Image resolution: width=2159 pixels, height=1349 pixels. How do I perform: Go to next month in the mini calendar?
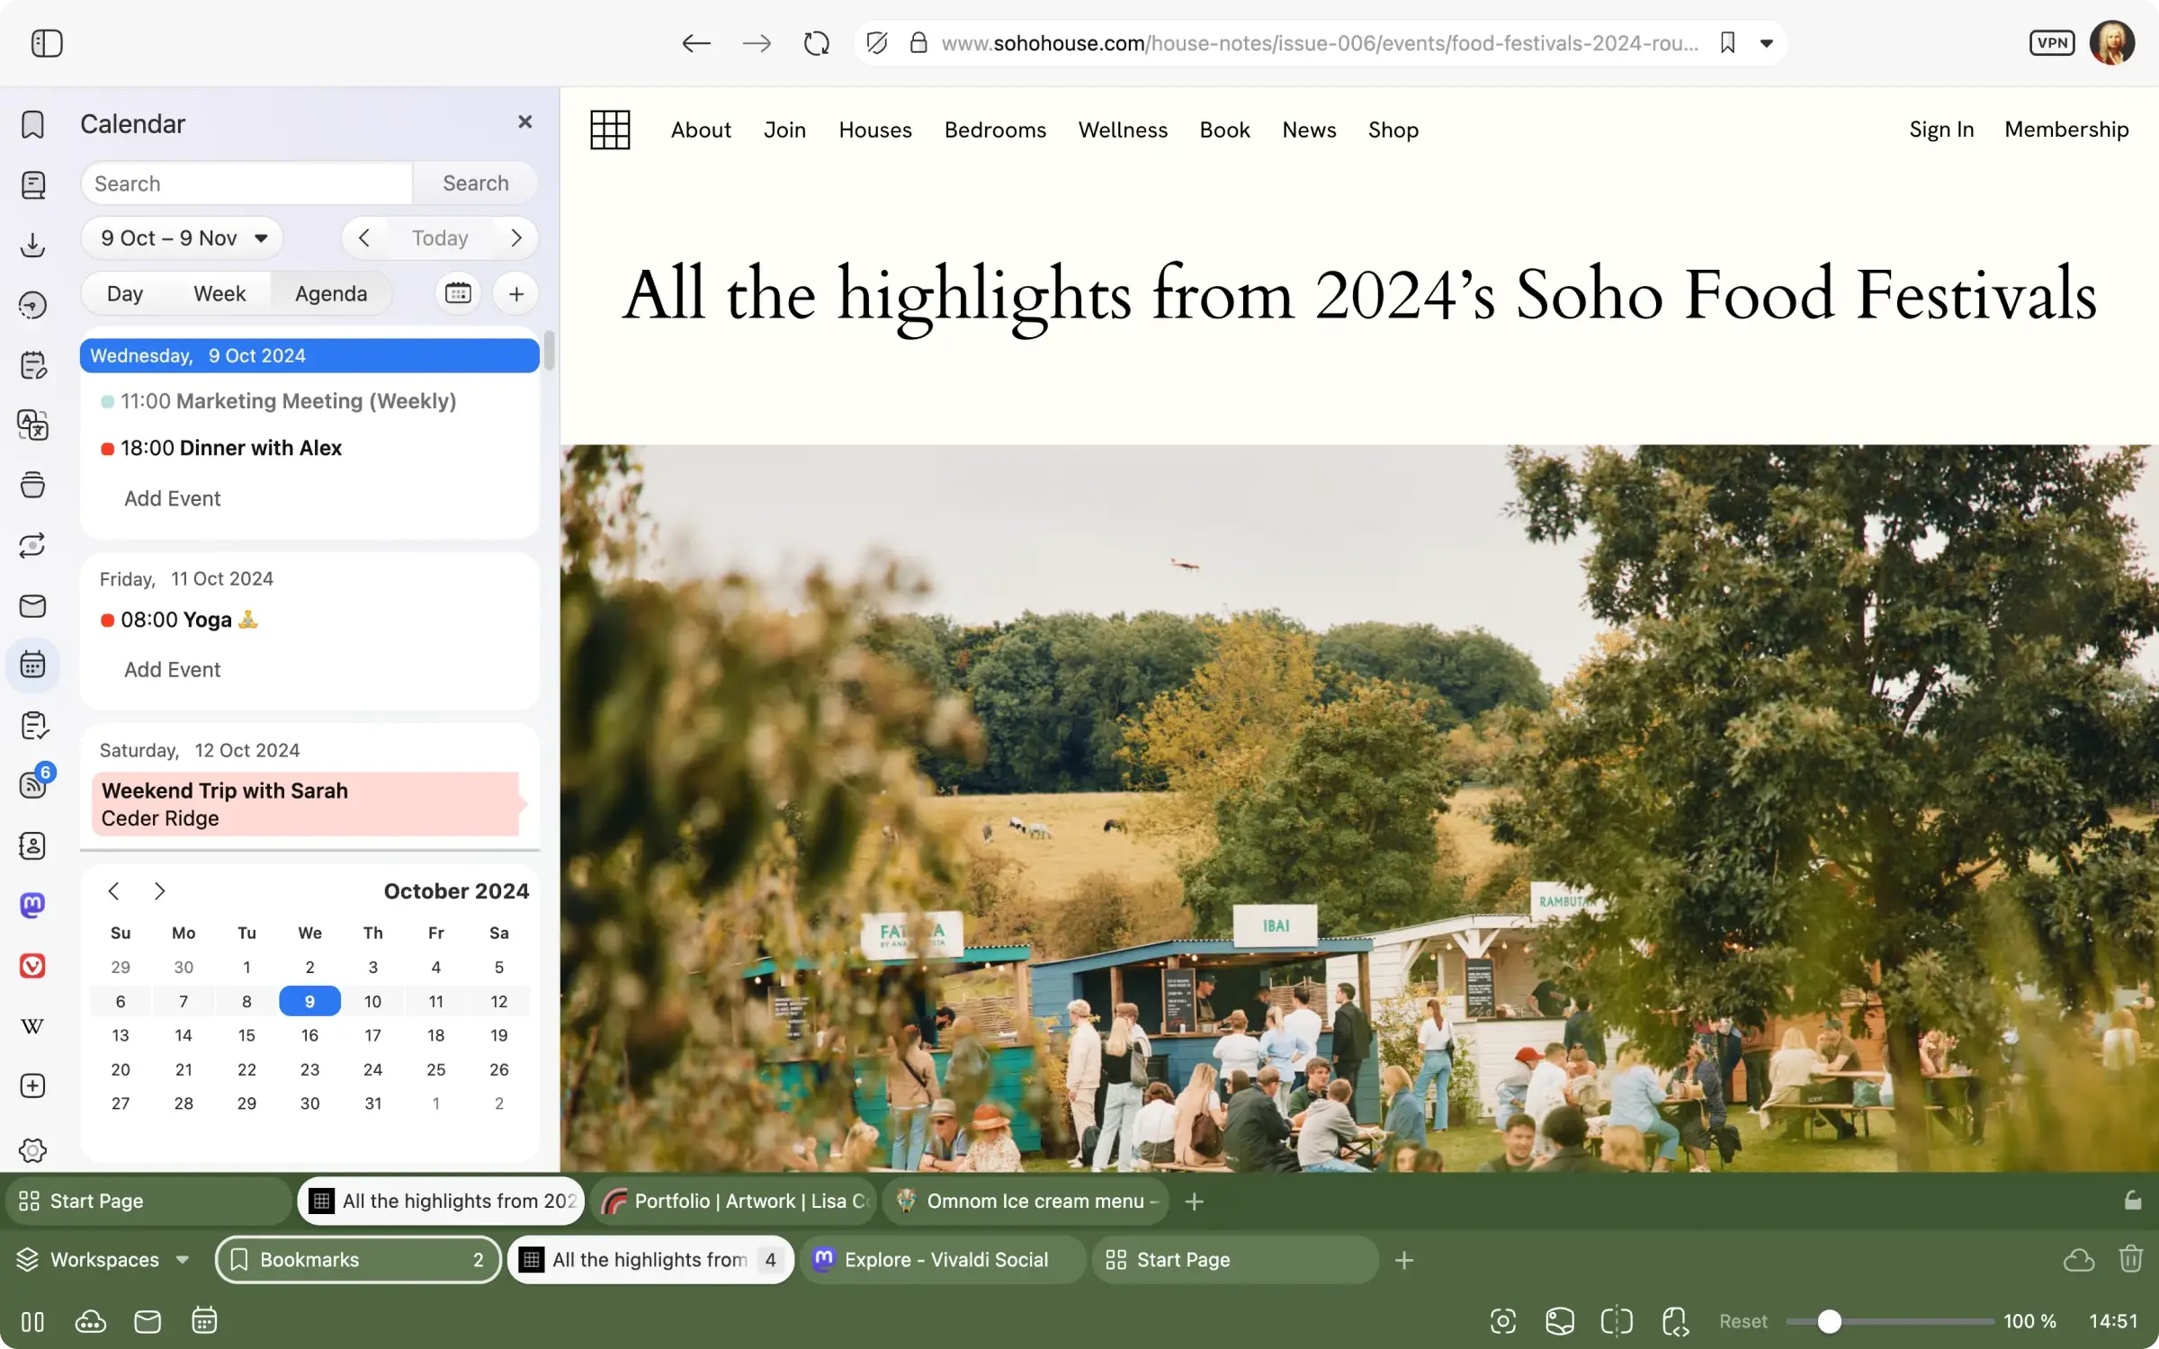tap(160, 890)
